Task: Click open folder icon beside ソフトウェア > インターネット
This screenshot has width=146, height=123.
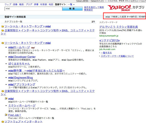Action: [x=3, y=122]
